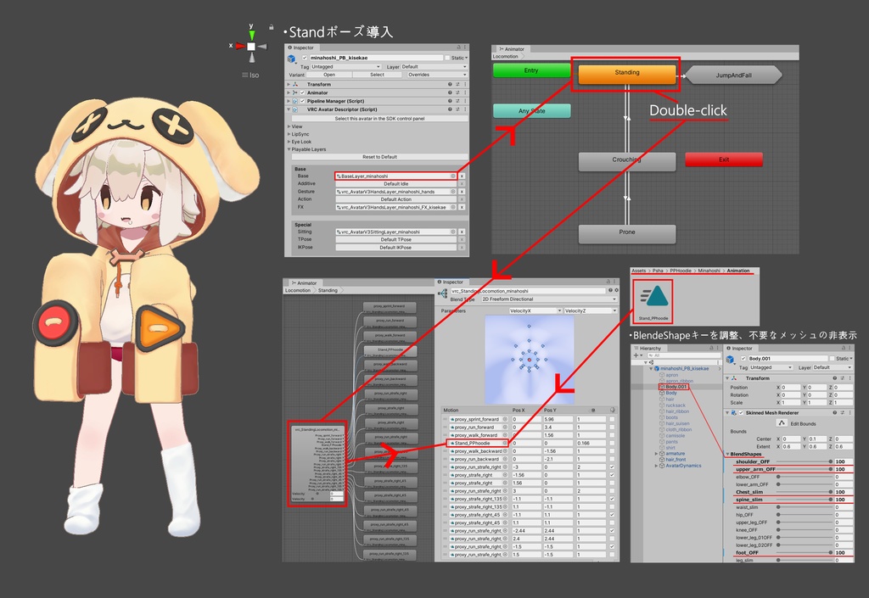Click the Stand_PPhoodie motion field
Viewport: 869px width, 598px height.
477,444
